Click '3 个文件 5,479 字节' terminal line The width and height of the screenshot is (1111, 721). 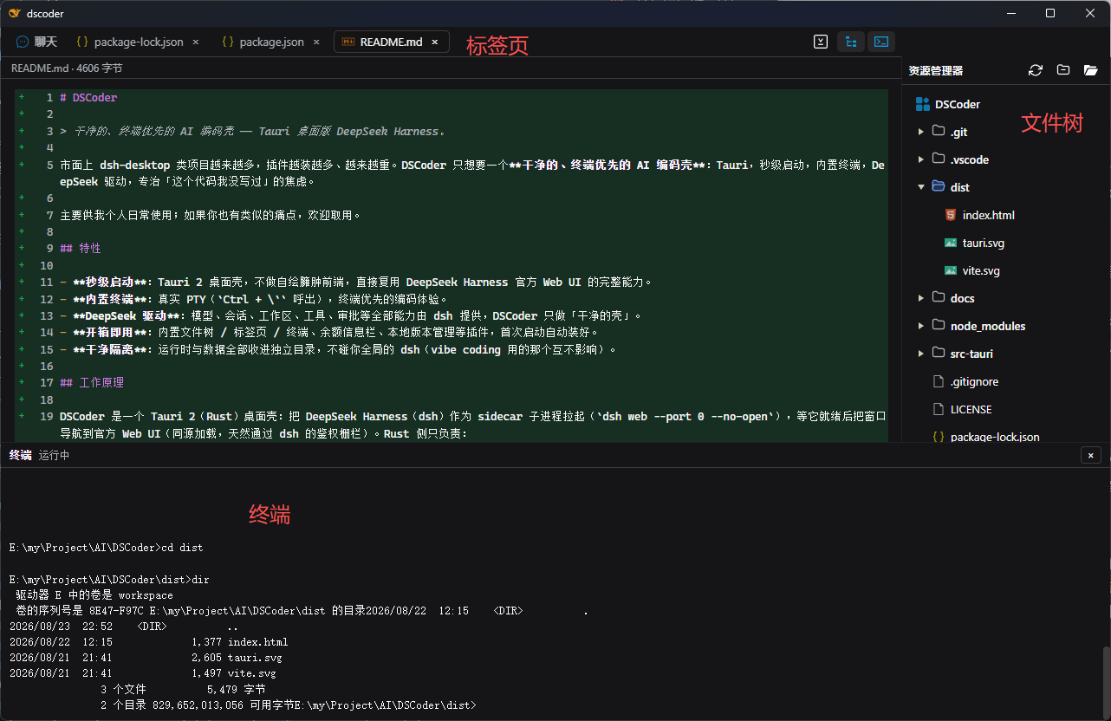click(x=183, y=689)
